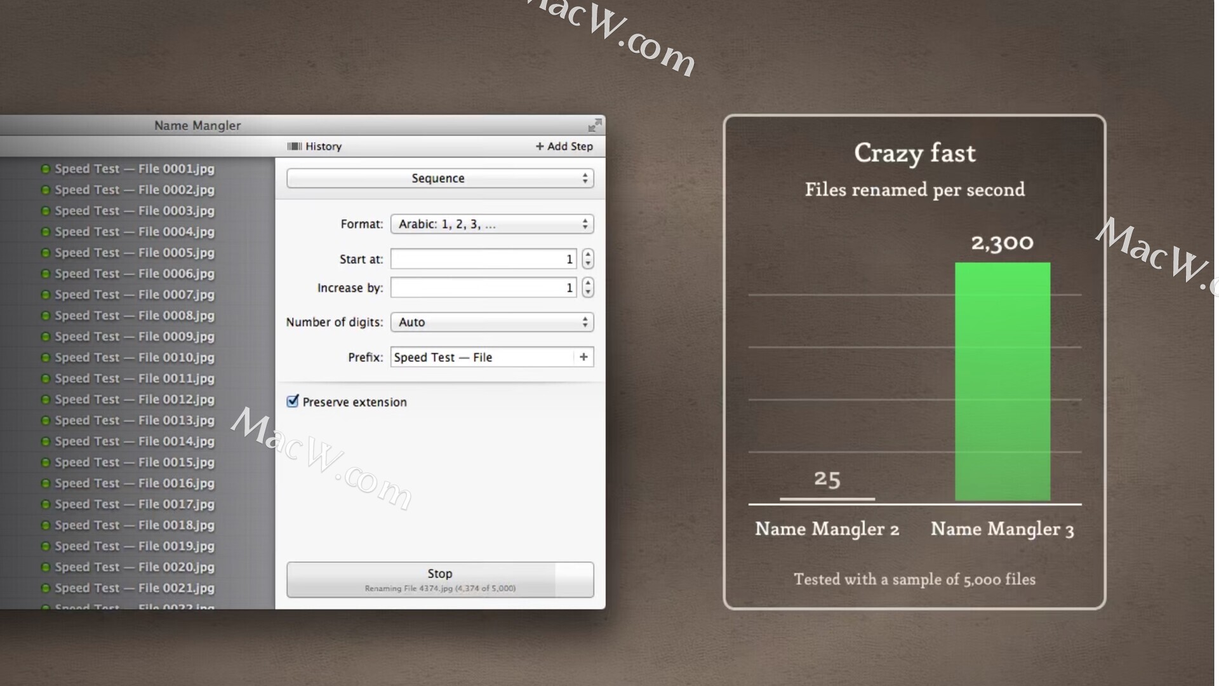Stop the renaming process
Image resolution: width=1219 pixels, height=686 pixels.
(440, 579)
